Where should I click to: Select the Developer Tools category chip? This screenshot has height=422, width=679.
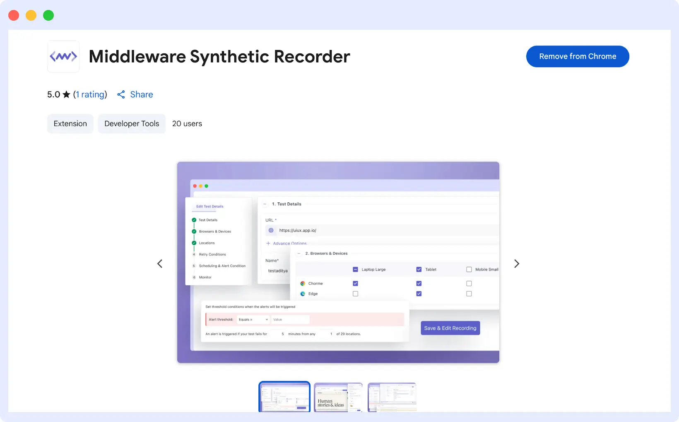click(132, 123)
